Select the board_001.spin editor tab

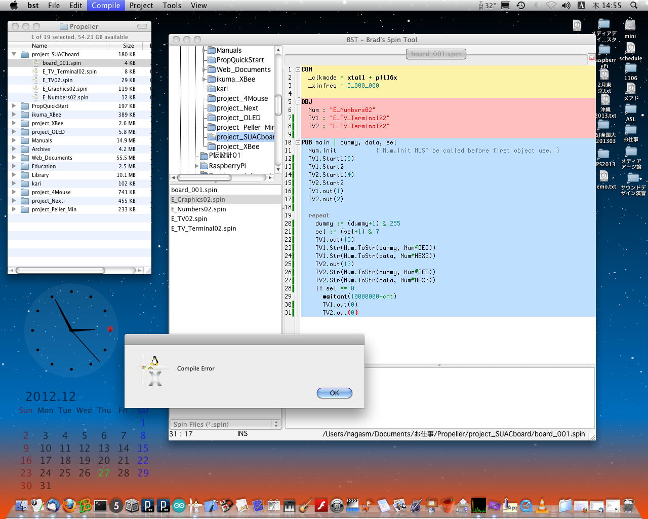436,54
